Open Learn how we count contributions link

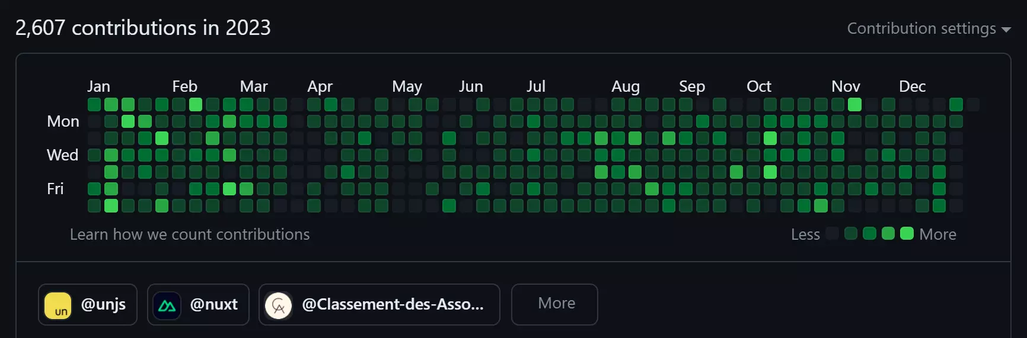(x=190, y=234)
